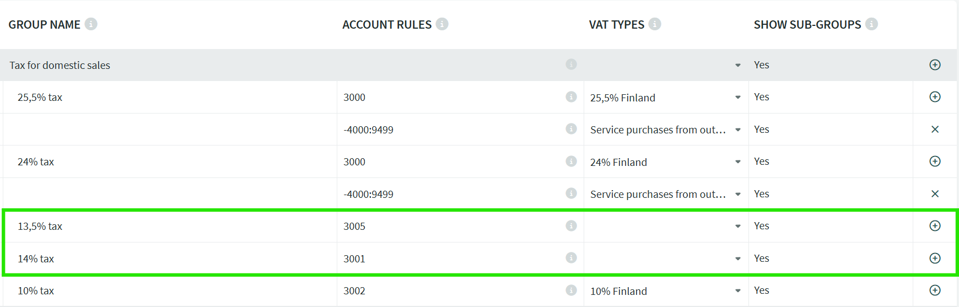Click info icon beside ACCOUNT RULES header
Viewport: 959px width, 307px height.
point(442,24)
